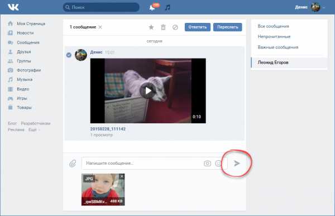Deselect messages via X next to 1 сообщение
This screenshot has width=335, height=216.
click(100, 27)
